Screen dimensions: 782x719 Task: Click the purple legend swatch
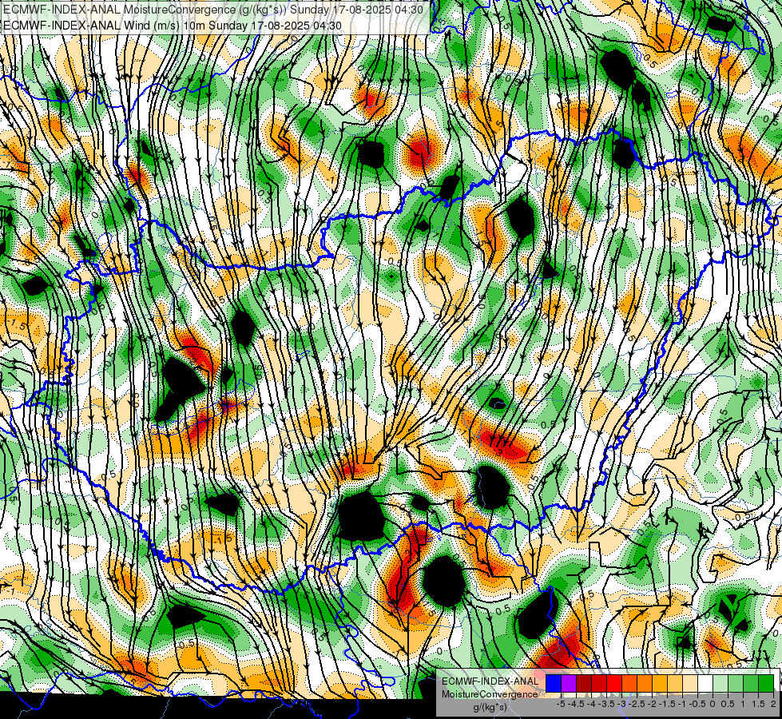click(569, 683)
